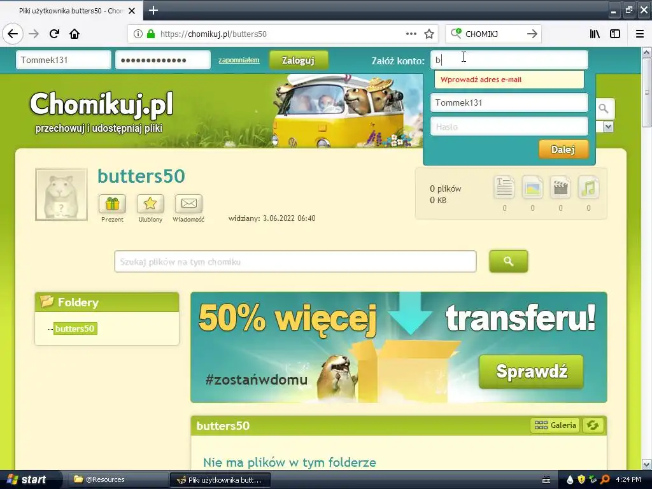652x489 pixels.
Task: Click the butters50 profile name heading
Action: 141,176
